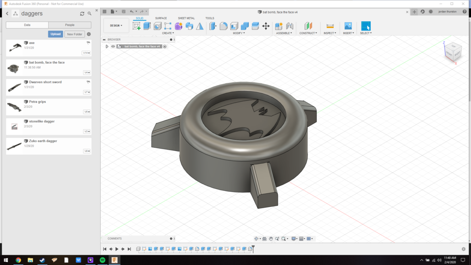Switch to the People tab in data panel
Image resolution: width=471 pixels, height=265 pixels.
point(70,25)
